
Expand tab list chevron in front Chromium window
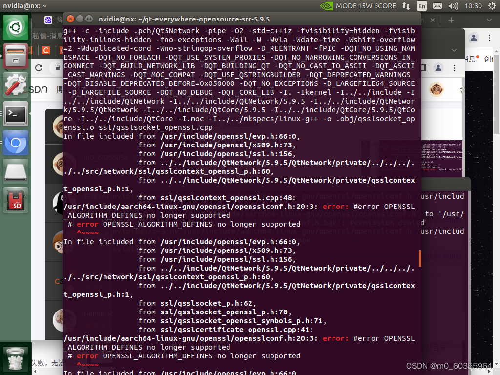454,50
